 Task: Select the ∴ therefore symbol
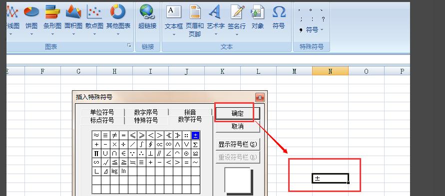coord(142,153)
